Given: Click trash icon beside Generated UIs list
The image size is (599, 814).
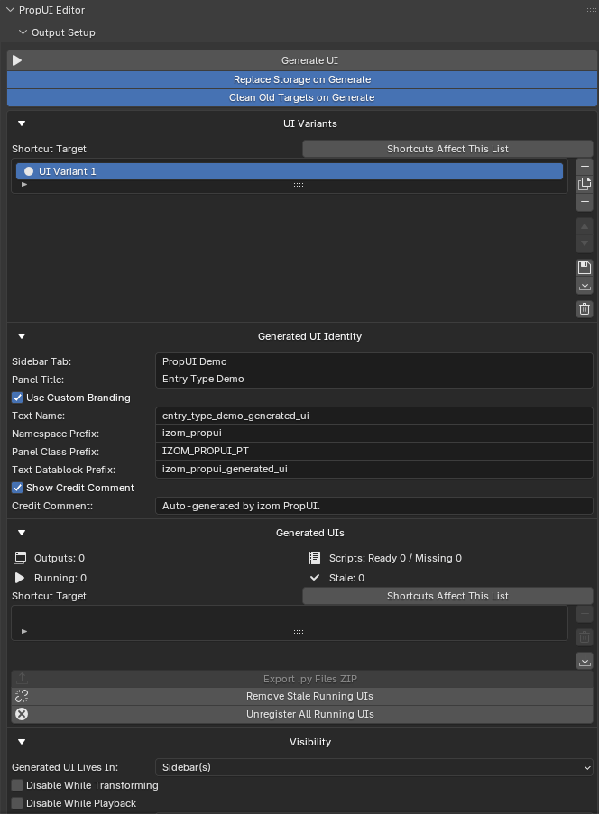Looking at the screenshot, I should 585,637.
